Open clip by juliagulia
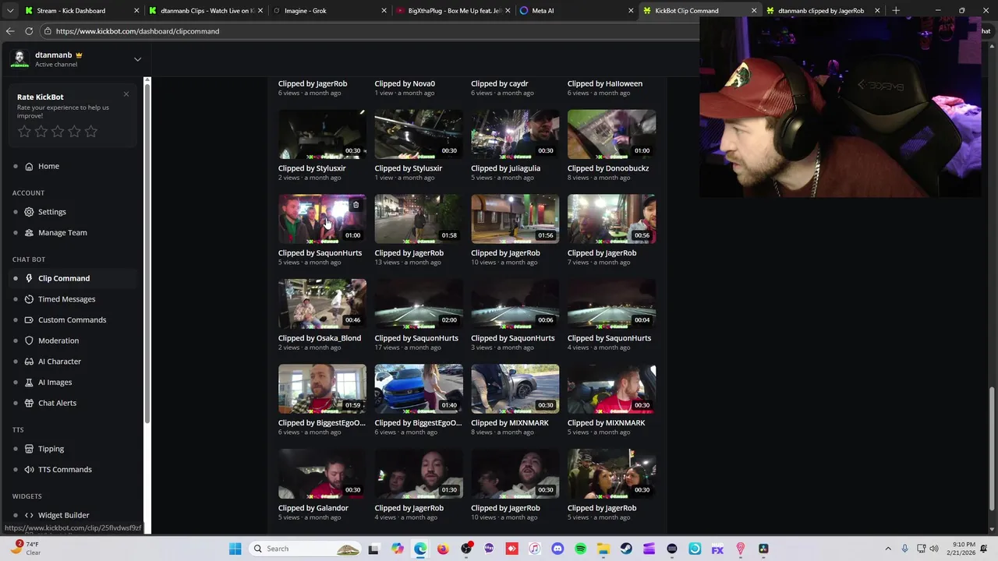 [x=515, y=134]
